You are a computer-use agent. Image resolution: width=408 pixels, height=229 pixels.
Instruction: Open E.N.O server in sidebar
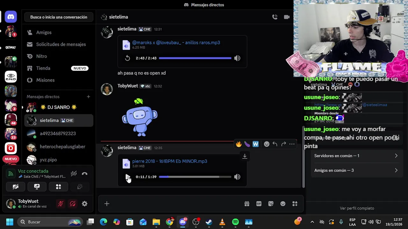click(x=11, y=77)
